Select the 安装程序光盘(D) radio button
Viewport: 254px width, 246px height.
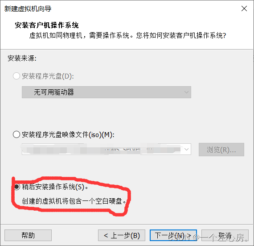(x=16, y=76)
